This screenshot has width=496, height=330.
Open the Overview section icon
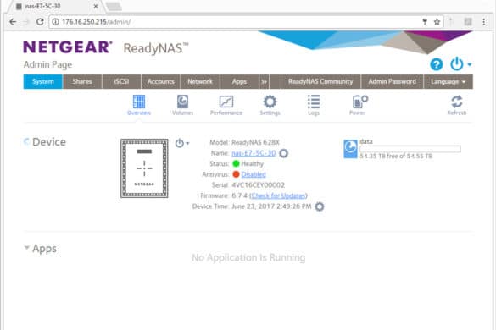pos(139,102)
